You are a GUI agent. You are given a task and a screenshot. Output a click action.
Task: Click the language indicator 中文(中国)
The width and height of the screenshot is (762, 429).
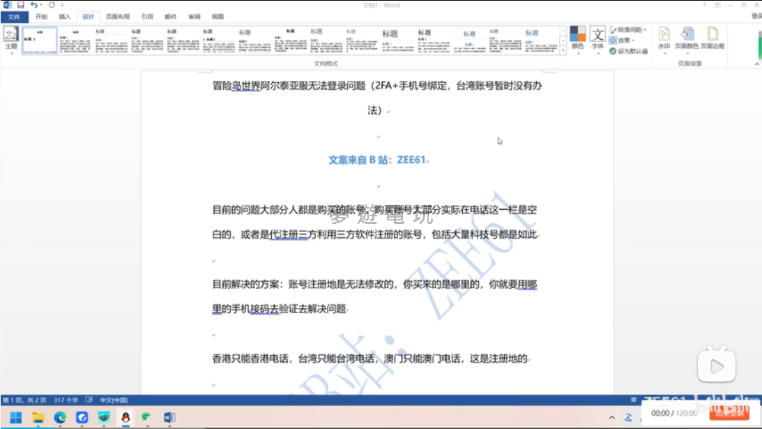coord(114,400)
